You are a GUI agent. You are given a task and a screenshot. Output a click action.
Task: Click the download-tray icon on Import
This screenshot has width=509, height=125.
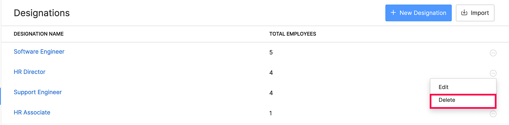464,13
